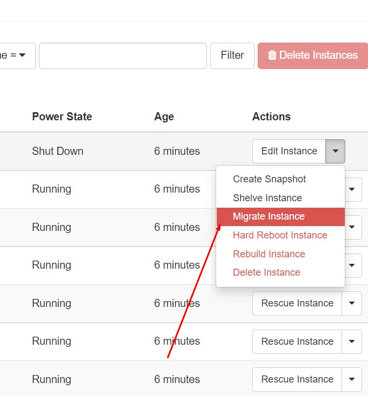Screen dimensions: 368x396
Task: Expand actions caret in the bottom table row
Action: pyautogui.click(x=352, y=379)
